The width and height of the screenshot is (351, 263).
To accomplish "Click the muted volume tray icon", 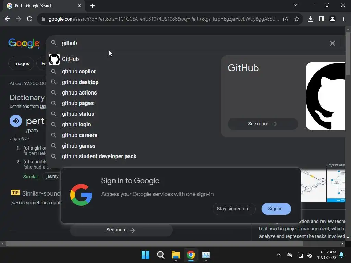I will pos(309,255).
